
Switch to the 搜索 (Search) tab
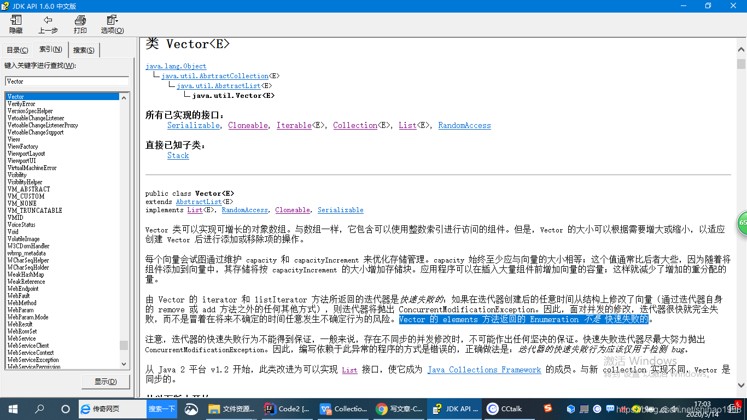[x=84, y=50]
